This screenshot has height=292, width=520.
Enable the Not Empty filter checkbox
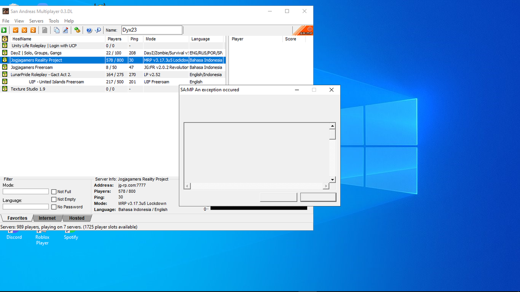tap(54, 200)
